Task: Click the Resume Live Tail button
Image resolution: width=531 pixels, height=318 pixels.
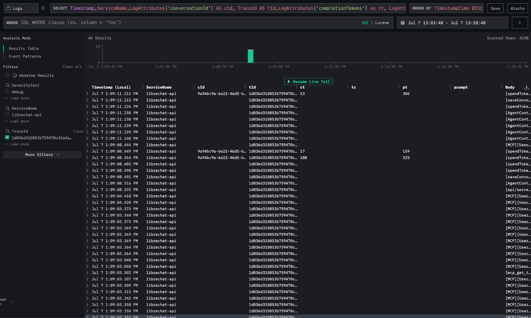Action: pos(308,81)
